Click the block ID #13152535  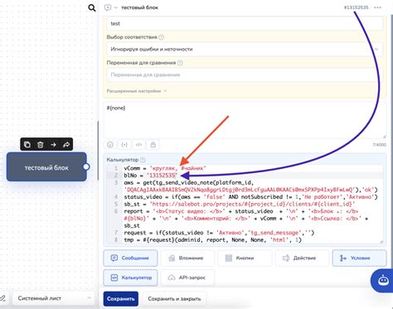(x=356, y=7)
